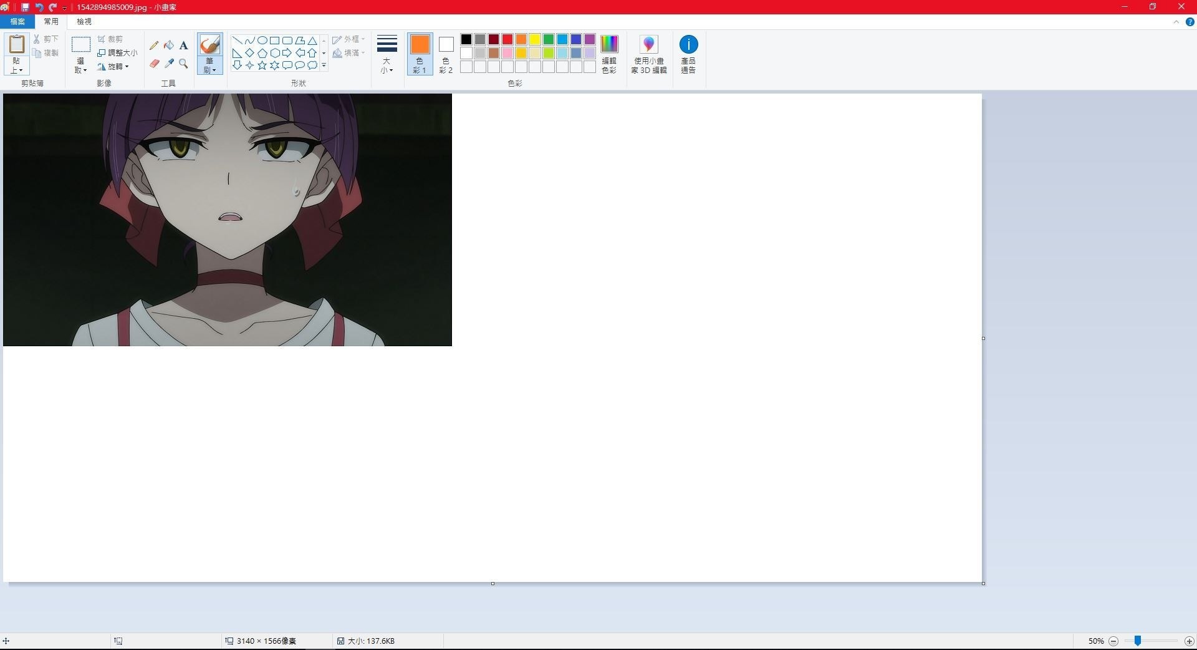The image size is (1197, 650).
Task: Switch to the Home (常用) tab
Action: click(x=51, y=21)
